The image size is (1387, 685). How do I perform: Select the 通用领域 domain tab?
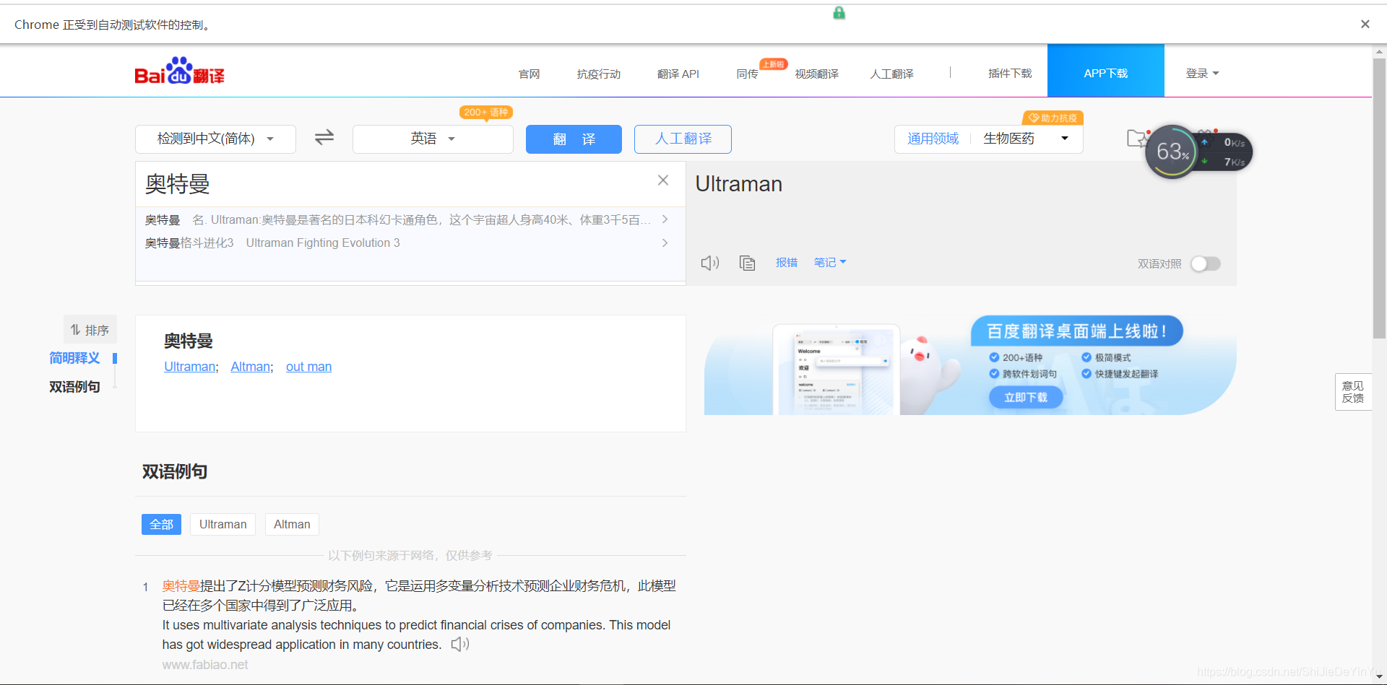pyautogui.click(x=933, y=139)
